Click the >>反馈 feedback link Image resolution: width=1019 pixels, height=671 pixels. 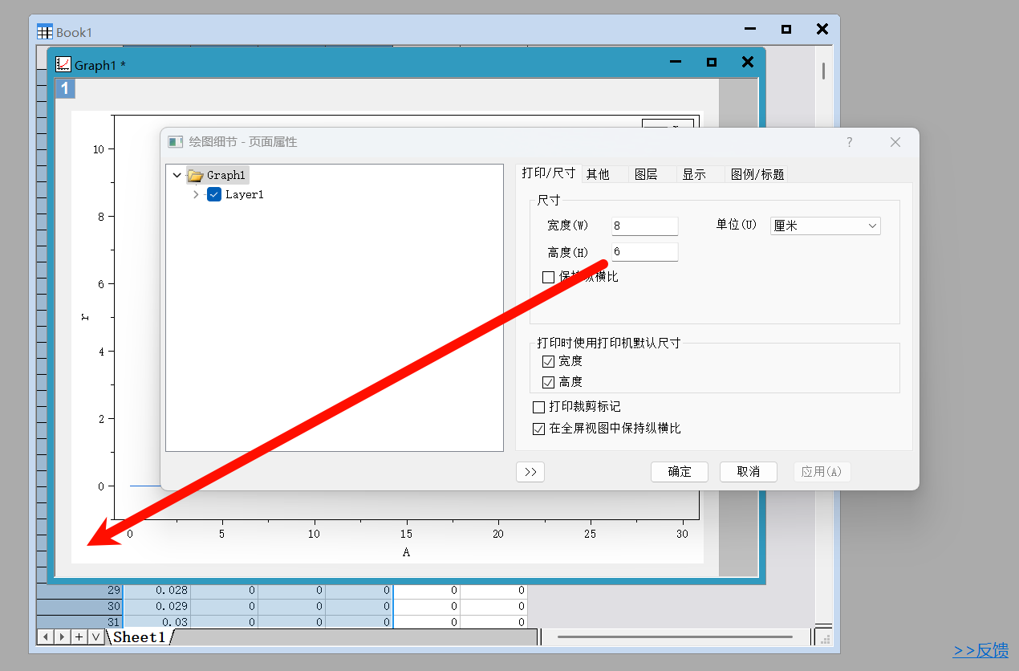coord(980,650)
